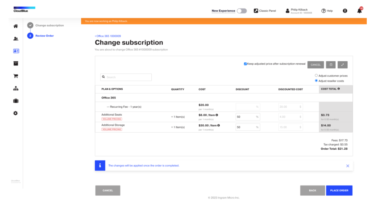Image resolution: width=370 pixels, height=206 pixels.
Task: Toggle the New Experience switch
Action: click(x=242, y=10)
